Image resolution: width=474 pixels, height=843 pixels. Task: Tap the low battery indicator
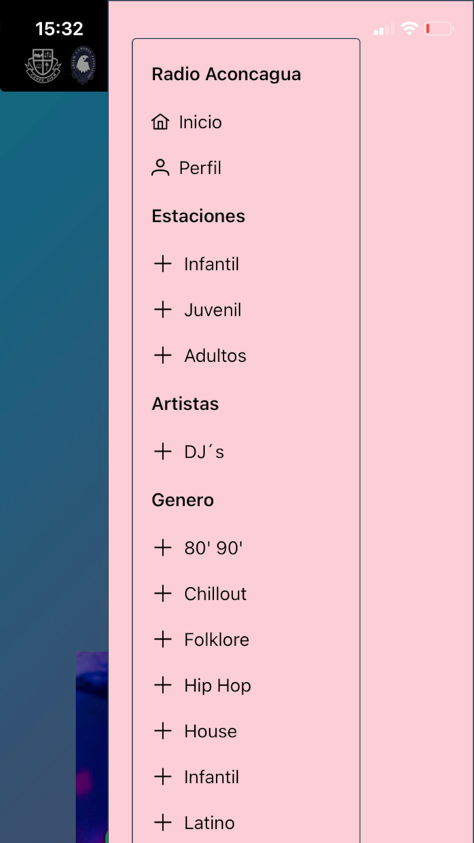click(x=437, y=28)
